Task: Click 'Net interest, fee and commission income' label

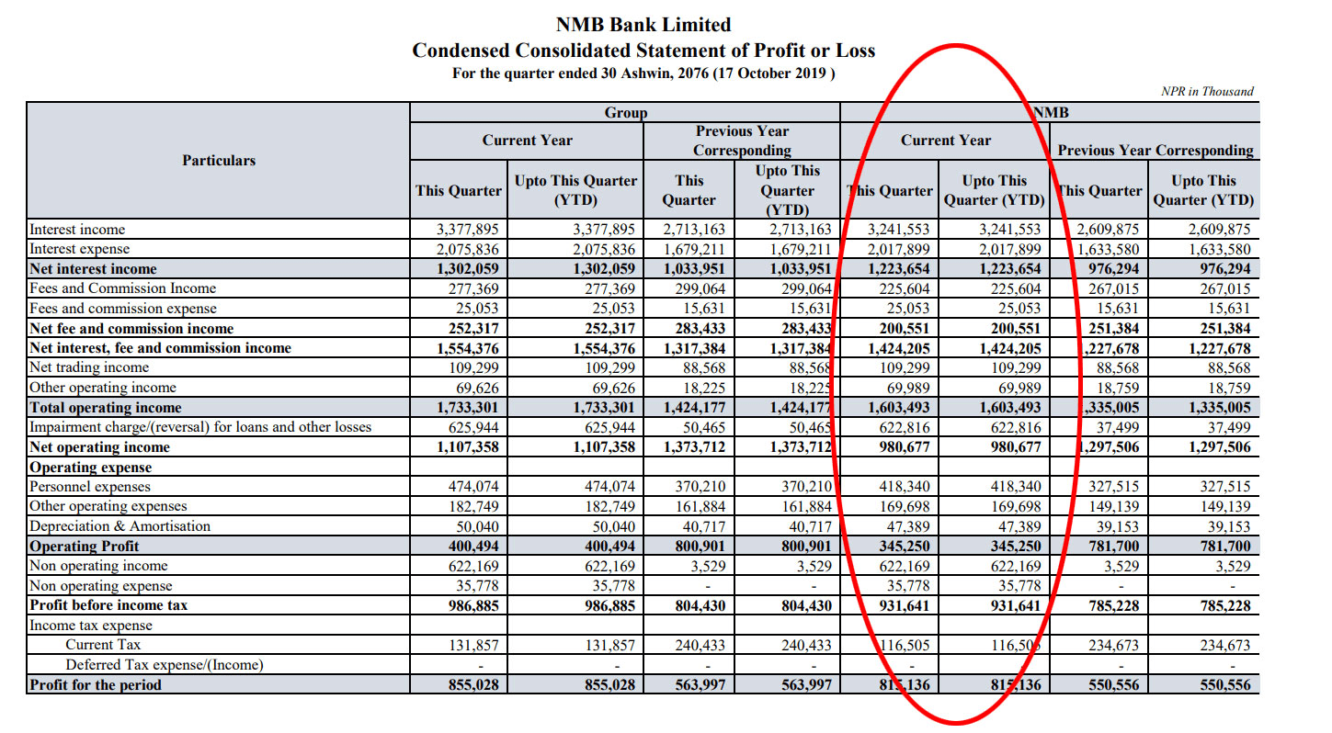Action: click(x=160, y=348)
